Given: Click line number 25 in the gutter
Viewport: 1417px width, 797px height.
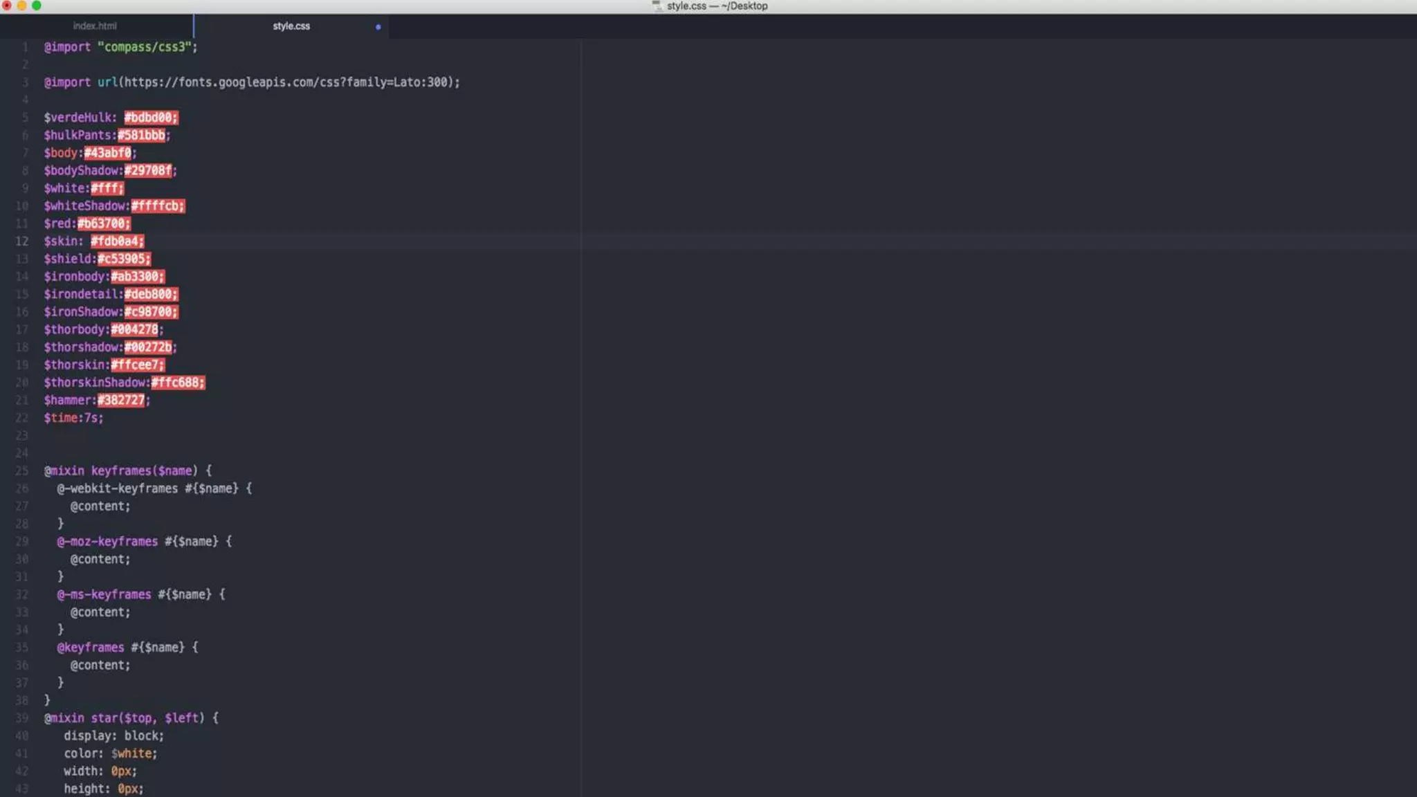Looking at the screenshot, I should 22,470.
